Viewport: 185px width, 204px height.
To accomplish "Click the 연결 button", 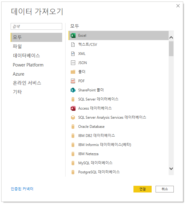I will click(143, 189).
